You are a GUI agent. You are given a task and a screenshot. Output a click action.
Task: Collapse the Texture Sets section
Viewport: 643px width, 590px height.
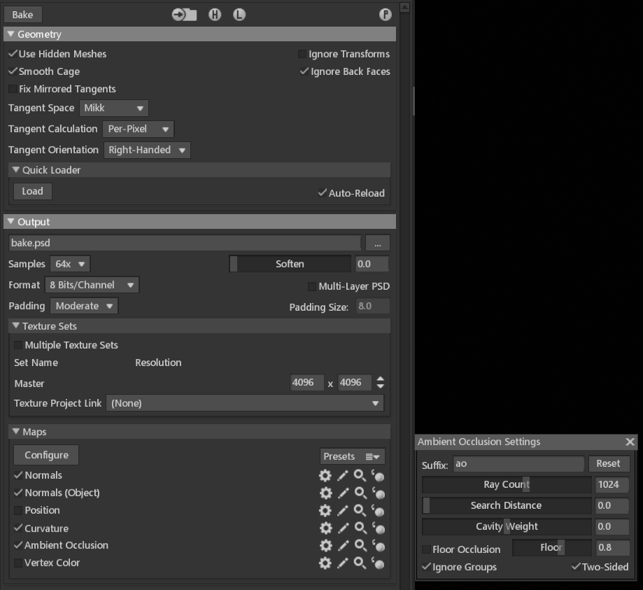tap(16, 325)
